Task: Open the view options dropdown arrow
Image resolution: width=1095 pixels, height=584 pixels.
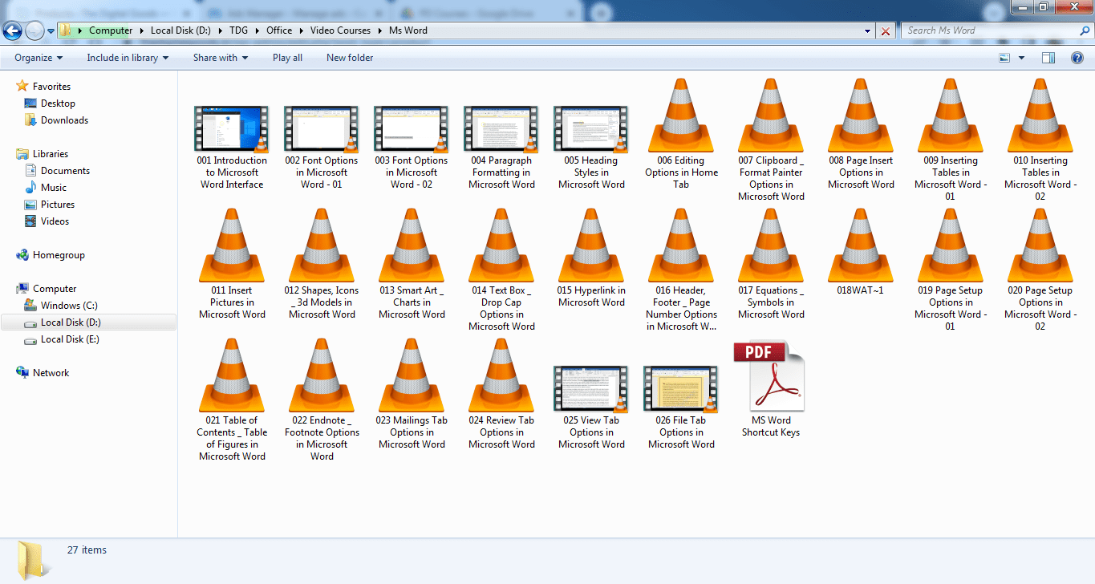Action: [1021, 58]
